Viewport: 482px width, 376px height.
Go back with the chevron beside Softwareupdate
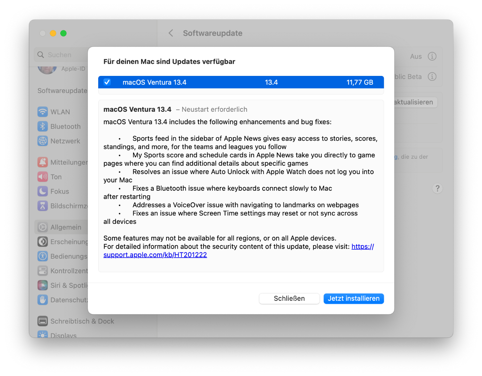coord(171,33)
